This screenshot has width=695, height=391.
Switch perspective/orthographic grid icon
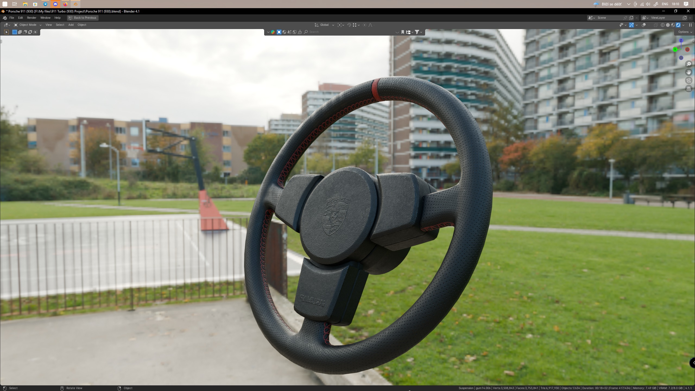tap(689, 89)
